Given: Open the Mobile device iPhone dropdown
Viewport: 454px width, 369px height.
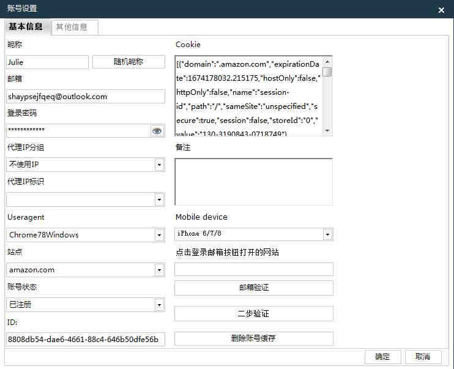Looking at the screenshot, I should point(327,234).
